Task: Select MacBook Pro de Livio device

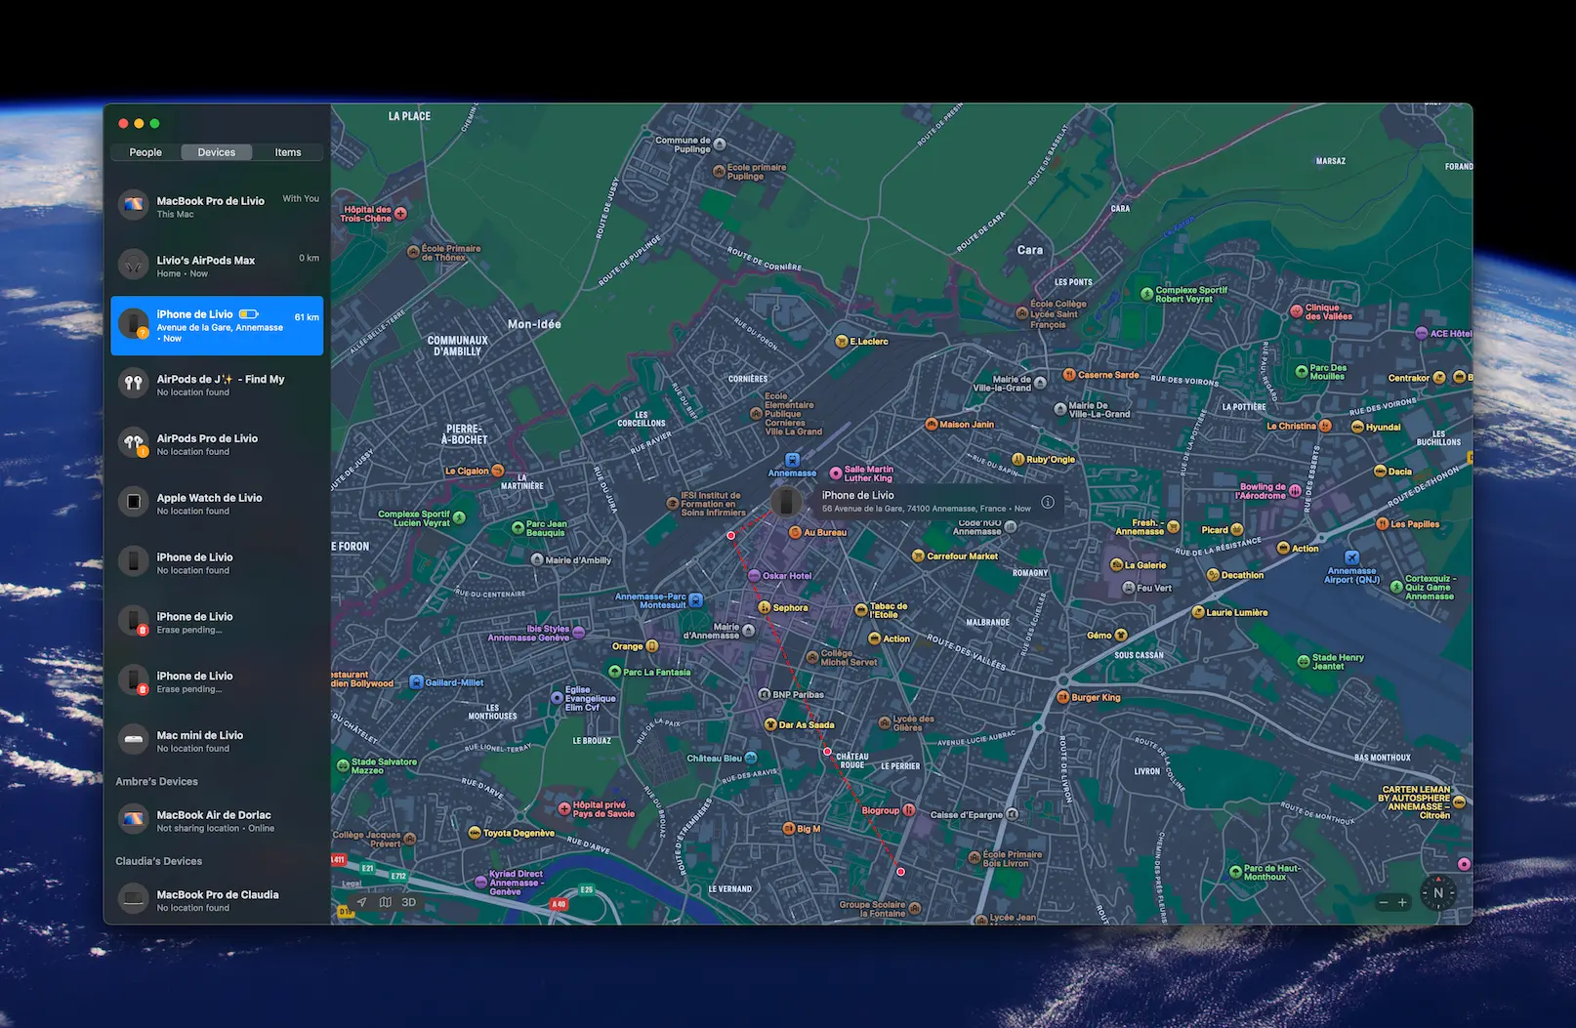Action: pyautogui.click(x=217, y=207)
